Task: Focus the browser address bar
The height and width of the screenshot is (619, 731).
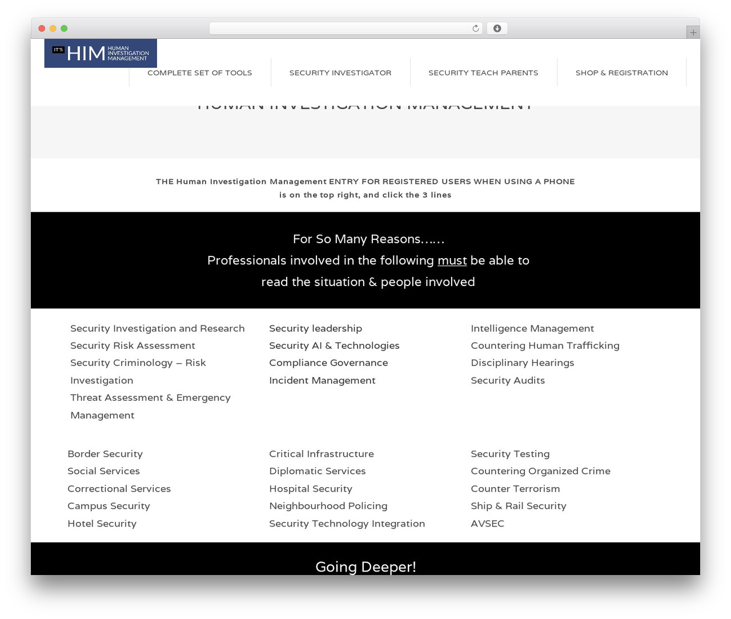Action: [x=346, y=29]
